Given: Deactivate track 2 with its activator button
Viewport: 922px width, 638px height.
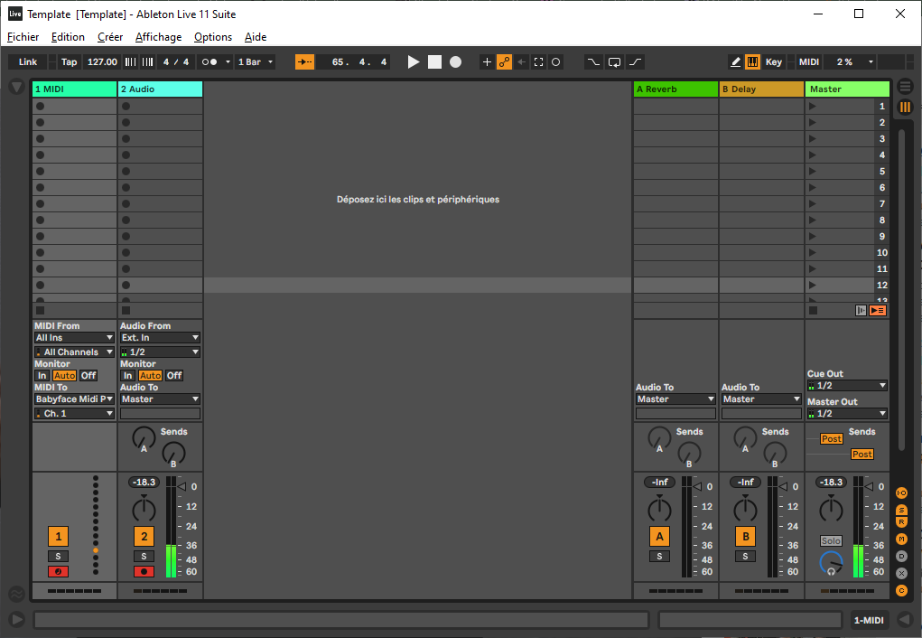Looking at the screenshot, I should point(144,536).
